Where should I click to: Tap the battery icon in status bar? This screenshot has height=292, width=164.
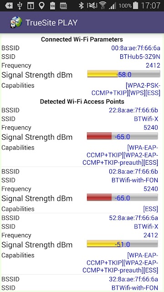click(x=136, y=5)
